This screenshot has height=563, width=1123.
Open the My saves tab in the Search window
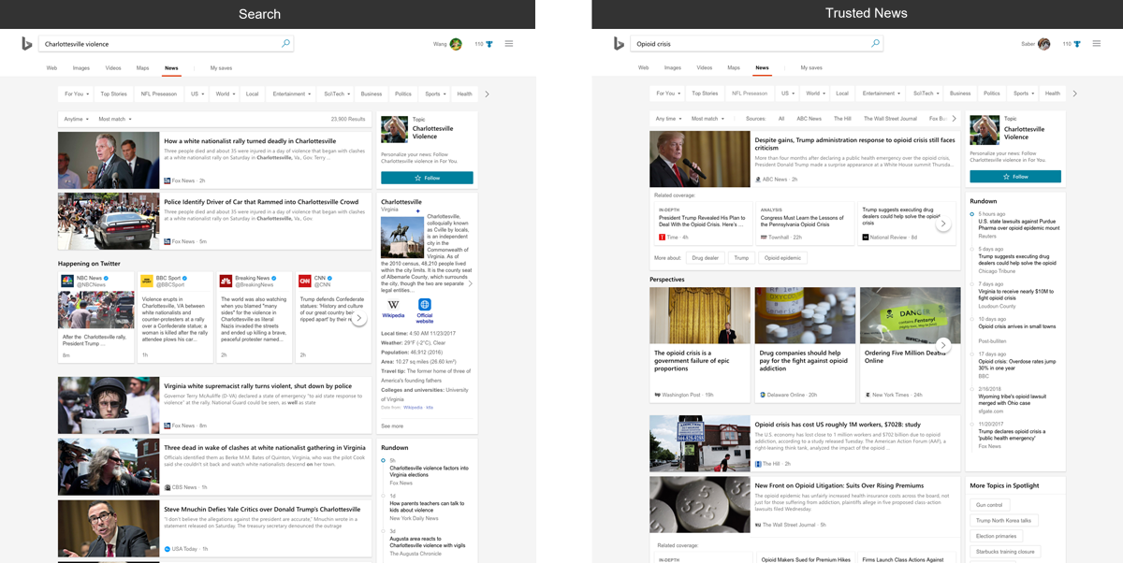pos(221,68)
